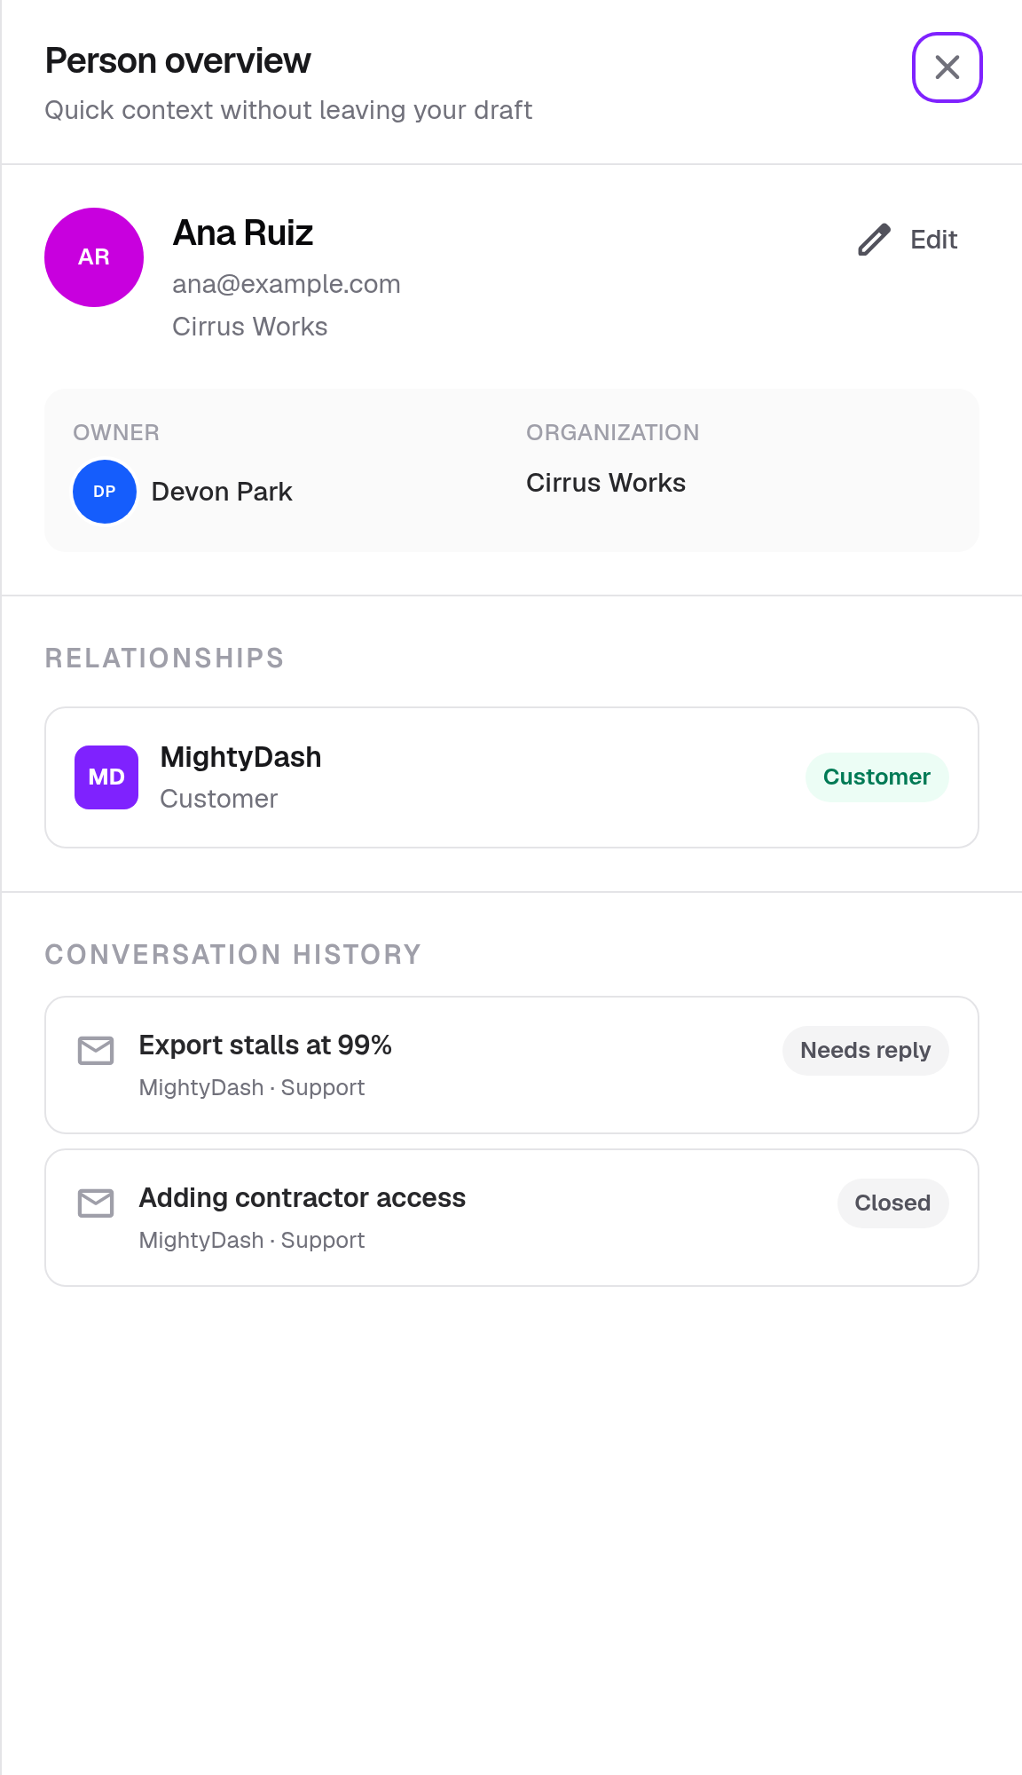Click the green Customer tag
This screenshot has height=1775, width=1022.
click(x=877, y=777)
